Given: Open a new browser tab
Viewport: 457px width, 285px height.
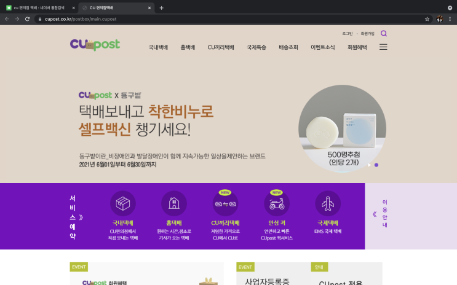Looking at the screenshot, I should coord(161,8).
